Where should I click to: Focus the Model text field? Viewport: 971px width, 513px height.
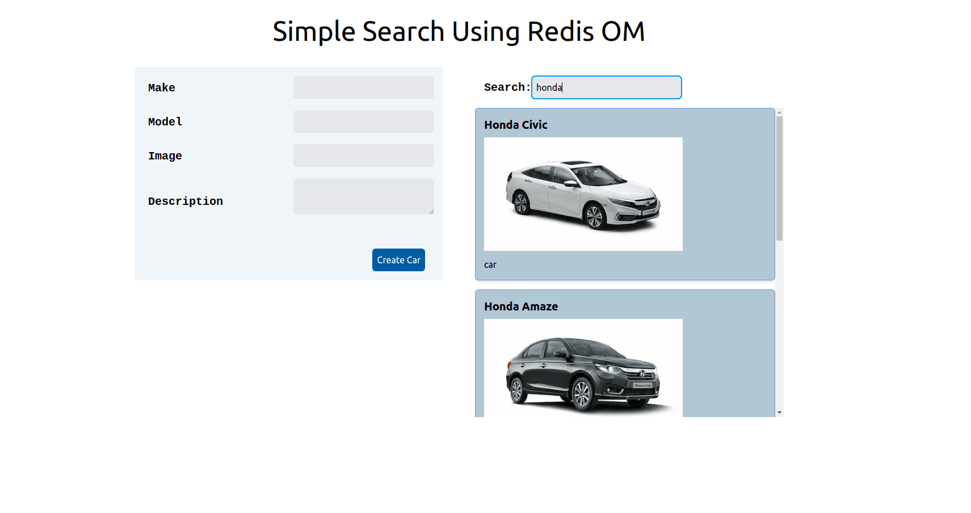(x=363, y=121)
